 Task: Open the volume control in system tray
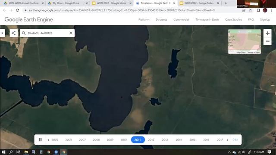(x=244, y=152)
